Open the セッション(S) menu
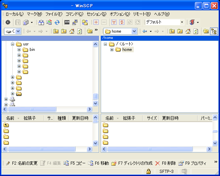The image size is (220, 176). [x=96, y=14]
